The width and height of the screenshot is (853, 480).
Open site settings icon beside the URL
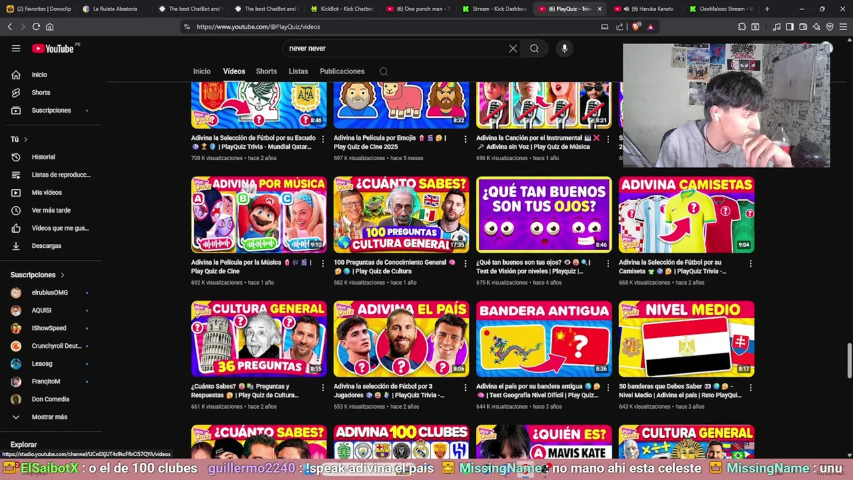187,27
